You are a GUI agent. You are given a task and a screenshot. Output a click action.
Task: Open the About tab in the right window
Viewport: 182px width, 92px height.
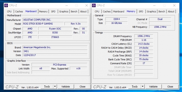(171, 12)
